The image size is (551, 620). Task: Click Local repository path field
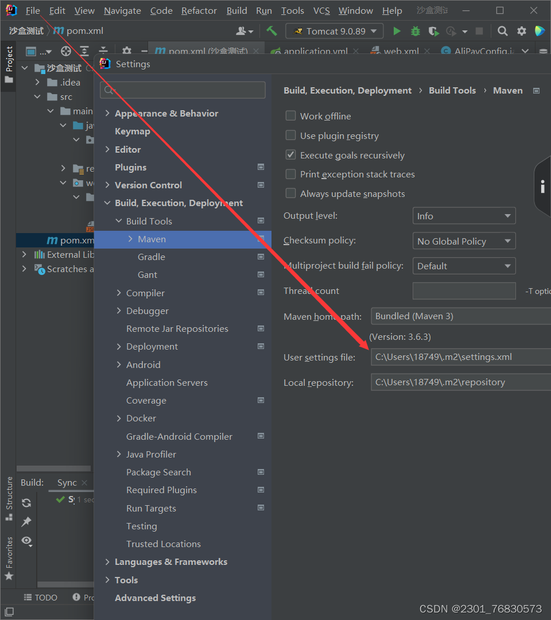461,382
